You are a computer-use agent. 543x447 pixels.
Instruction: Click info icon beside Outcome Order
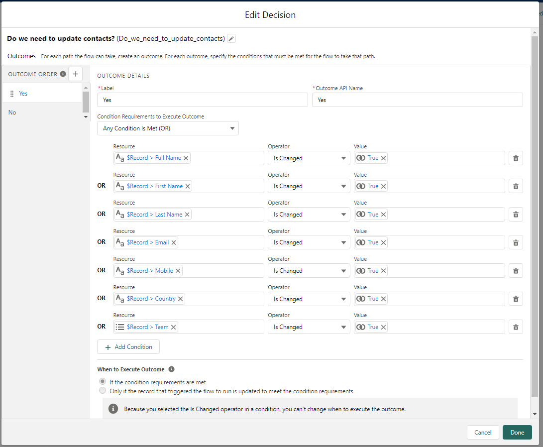[x=63, y=74]
